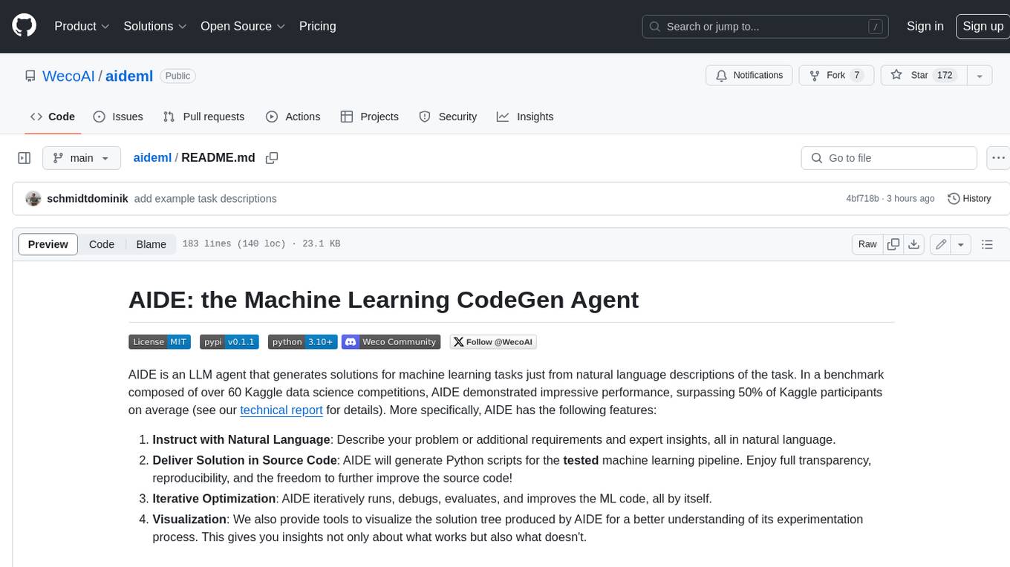Screen dimensions: 1010x567
Task: Open schmidtdominik author profile link
Action: click(x=88, y=198)
